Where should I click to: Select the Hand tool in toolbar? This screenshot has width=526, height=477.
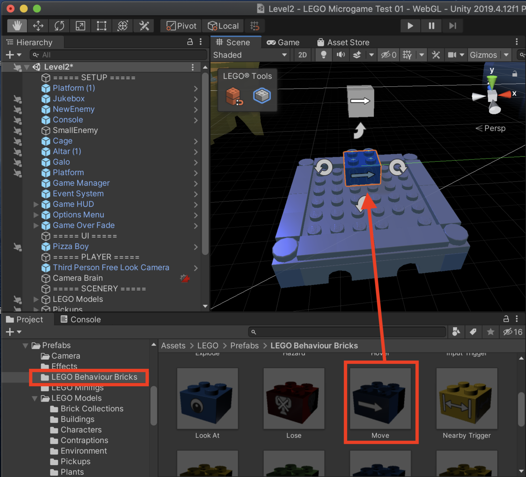[17, 26]
